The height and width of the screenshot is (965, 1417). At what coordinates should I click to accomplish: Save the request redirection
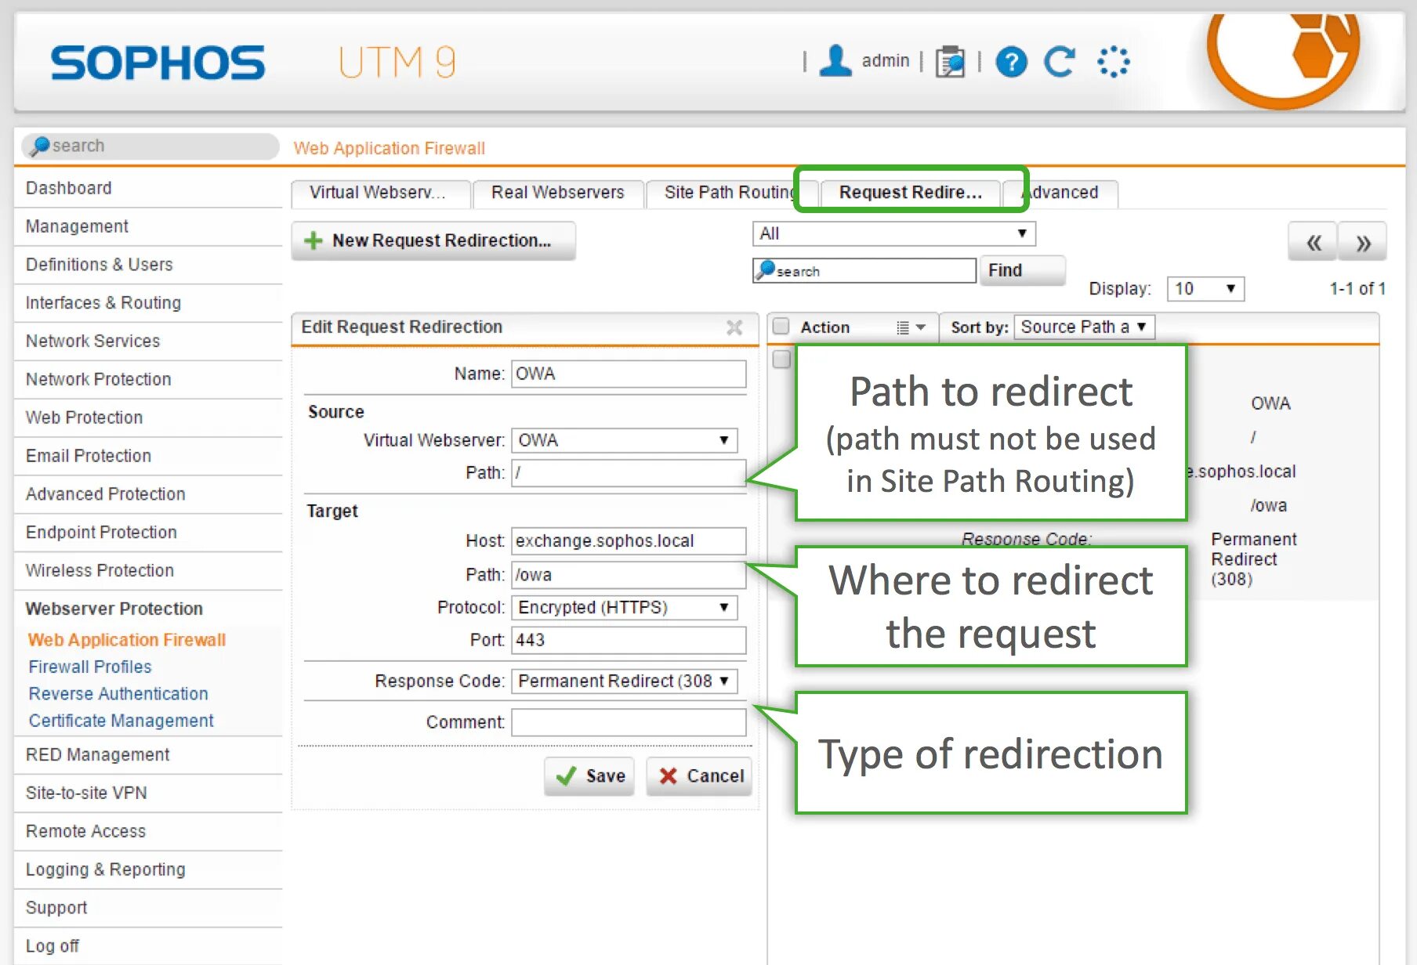point(589,776)
